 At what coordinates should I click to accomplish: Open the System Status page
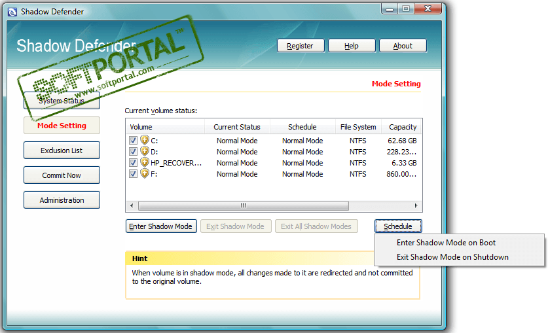(62, 101)
